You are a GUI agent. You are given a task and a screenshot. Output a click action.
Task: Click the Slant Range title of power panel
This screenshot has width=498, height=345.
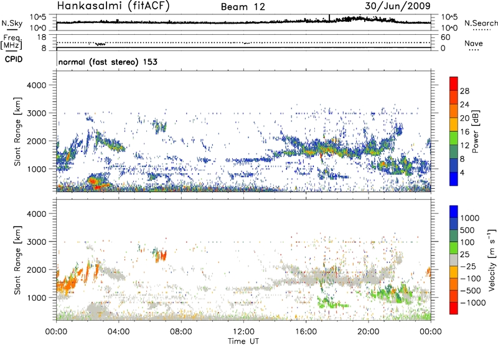click(17, 131)
